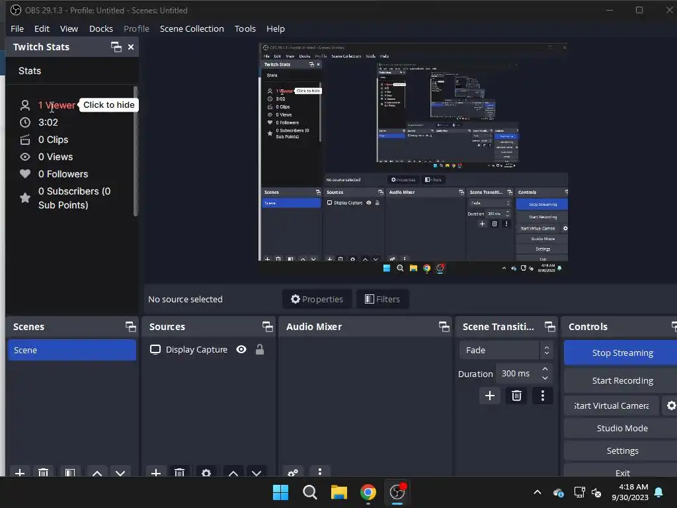Image resolution: width=677 pixels, height=508 pixels.
Task: Open Windows Search from taskbar
Action: 309,492
